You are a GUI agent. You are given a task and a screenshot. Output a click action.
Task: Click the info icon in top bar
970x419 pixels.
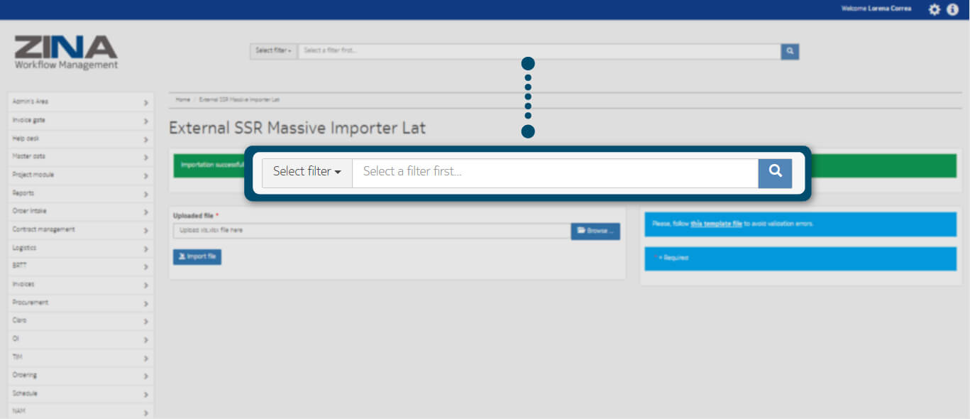pyautogui.click(x=953, y=9)
